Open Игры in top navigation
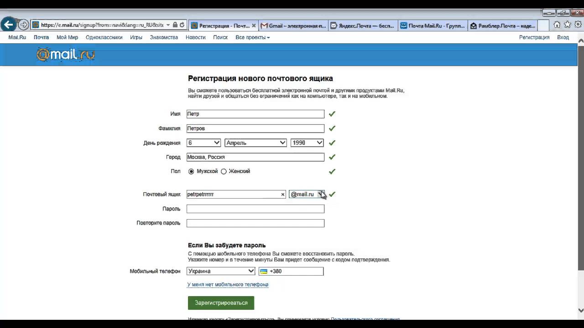584x328 pixels. point(136,37)
